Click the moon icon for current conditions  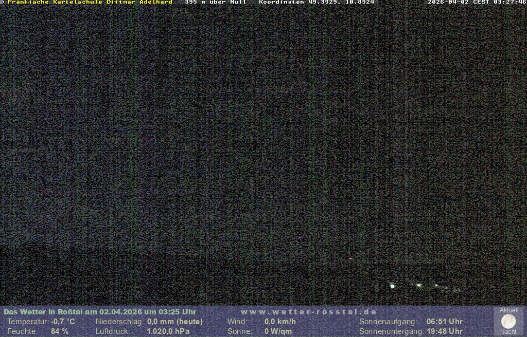click(508, 322)
